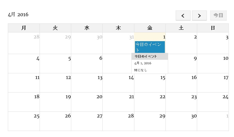Go to the previous month
This screenshot has width=234, height=137.
183,16
